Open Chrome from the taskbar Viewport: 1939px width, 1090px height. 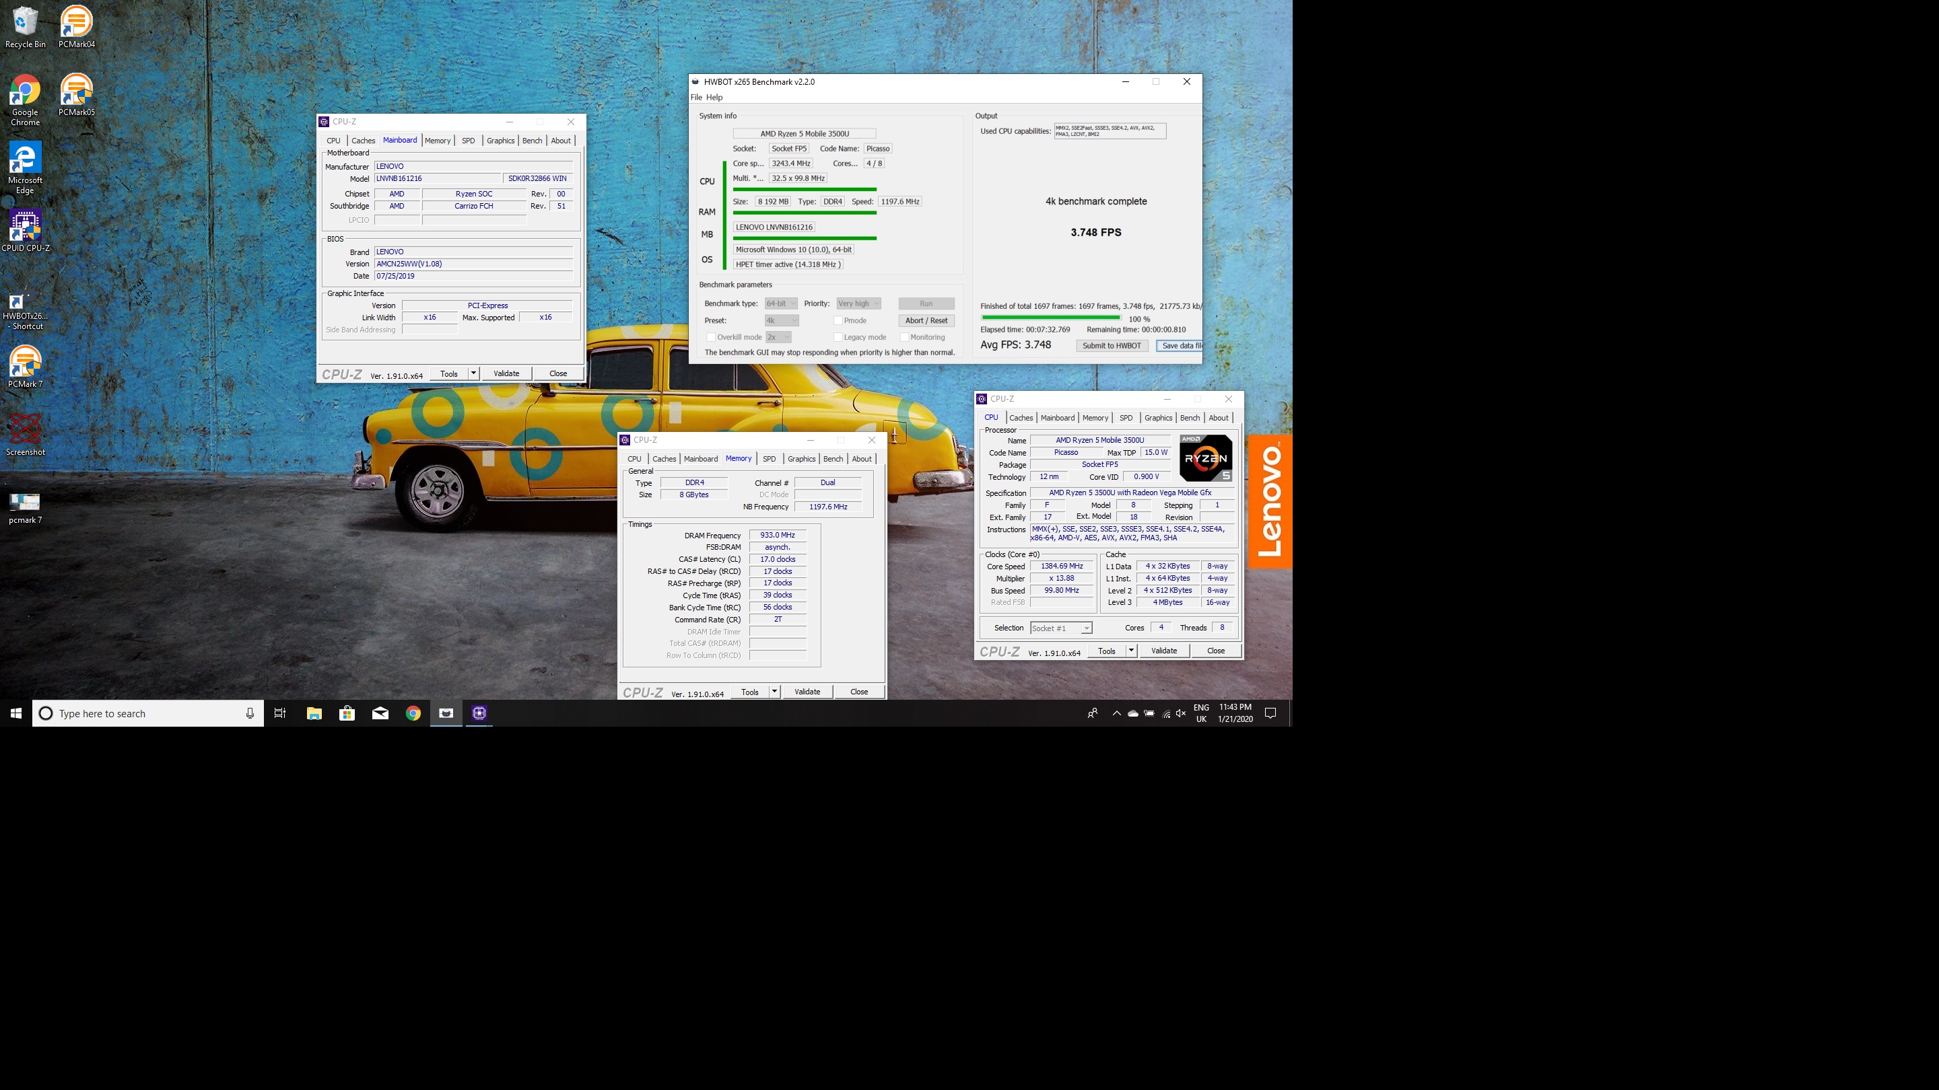tap(413, 713)
